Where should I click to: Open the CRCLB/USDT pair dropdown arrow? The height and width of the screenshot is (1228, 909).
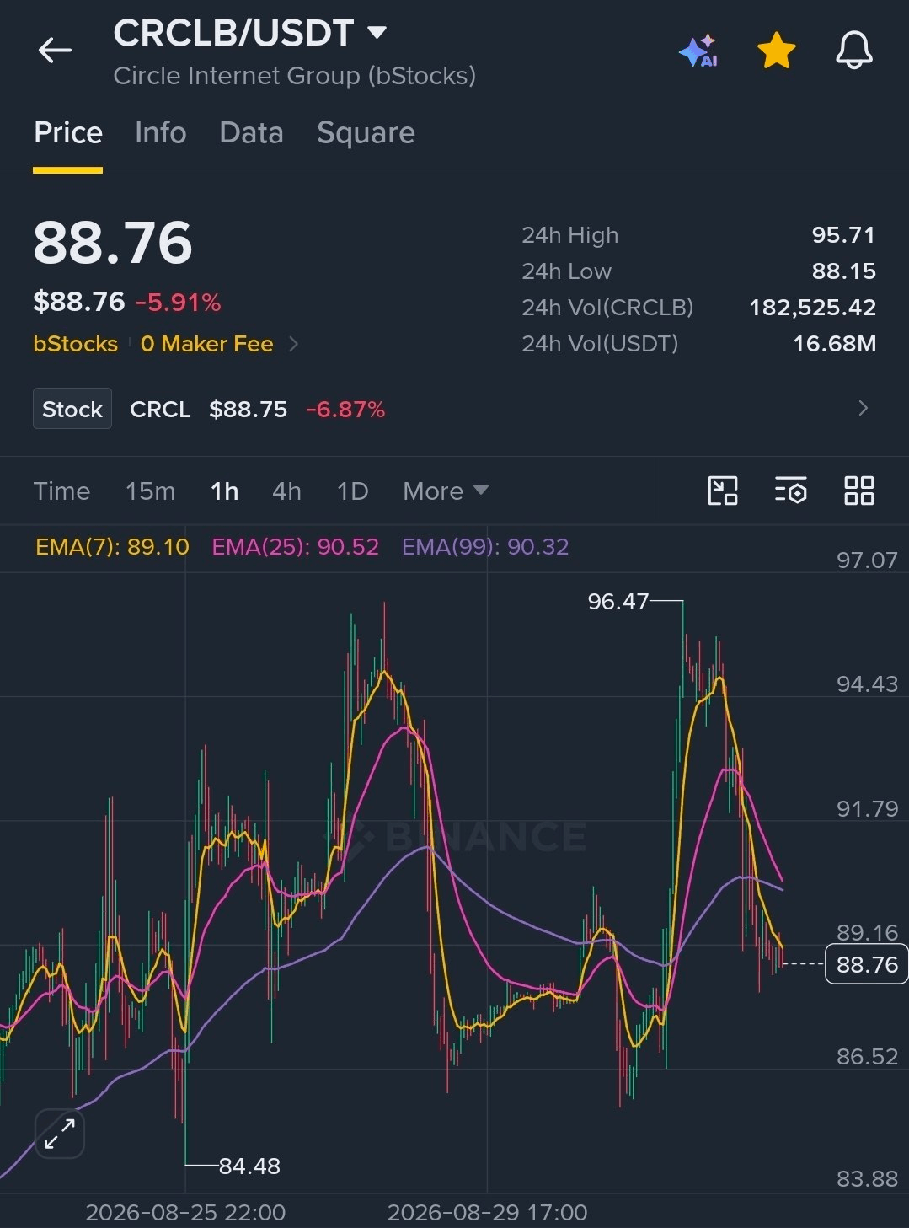coord(377,33)
